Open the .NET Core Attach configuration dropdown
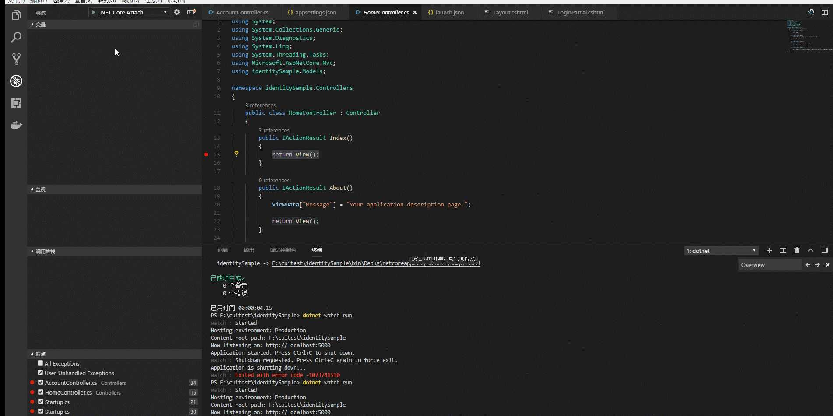This screenshot has height=416, width=833. (x=133, y=12)
